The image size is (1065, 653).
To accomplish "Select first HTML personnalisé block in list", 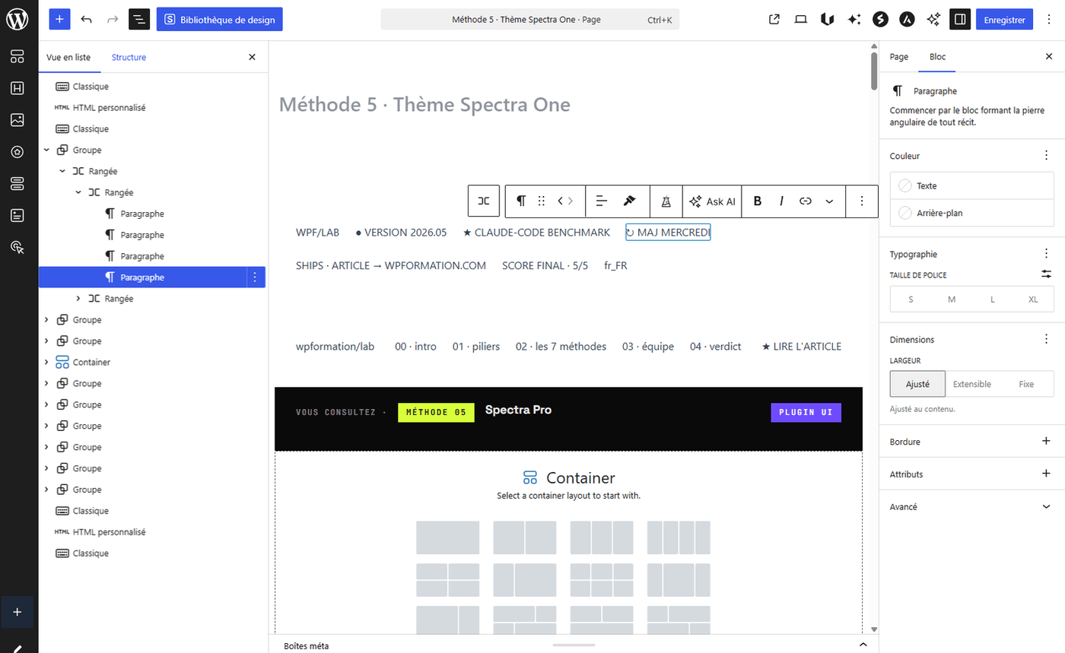I will (109, 108).
